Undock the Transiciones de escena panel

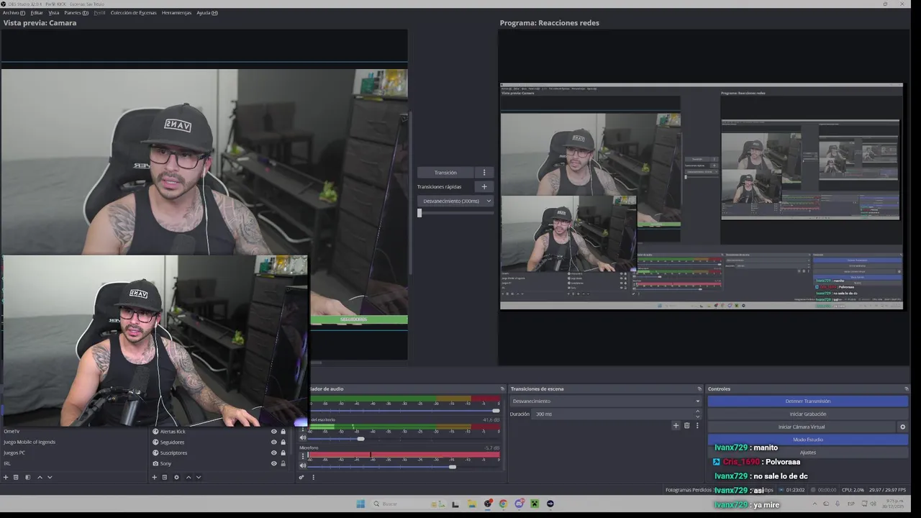[x=699, y=388]
